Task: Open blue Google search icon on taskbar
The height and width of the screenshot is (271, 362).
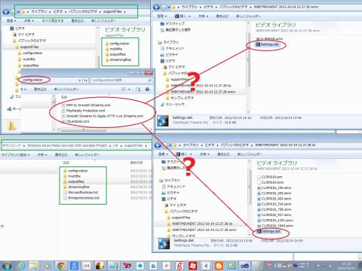Action: pyautogui.click(x=74, y=266)
